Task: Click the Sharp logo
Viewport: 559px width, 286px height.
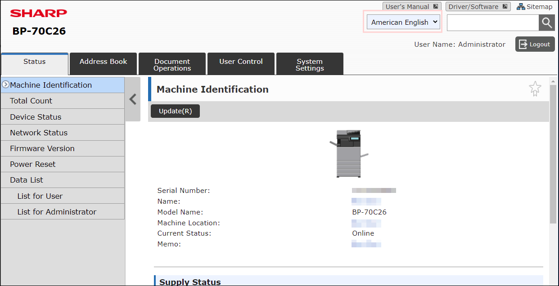Action: click(x=39, y=13)
